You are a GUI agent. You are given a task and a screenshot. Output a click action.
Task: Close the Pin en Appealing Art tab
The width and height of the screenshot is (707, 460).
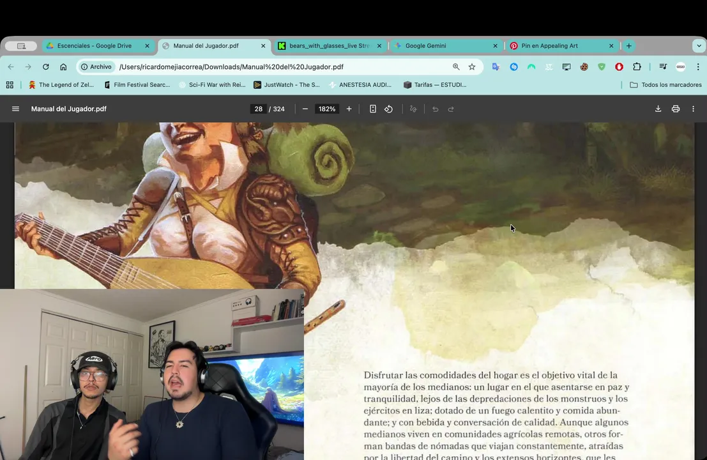click(x=611, y=45)
